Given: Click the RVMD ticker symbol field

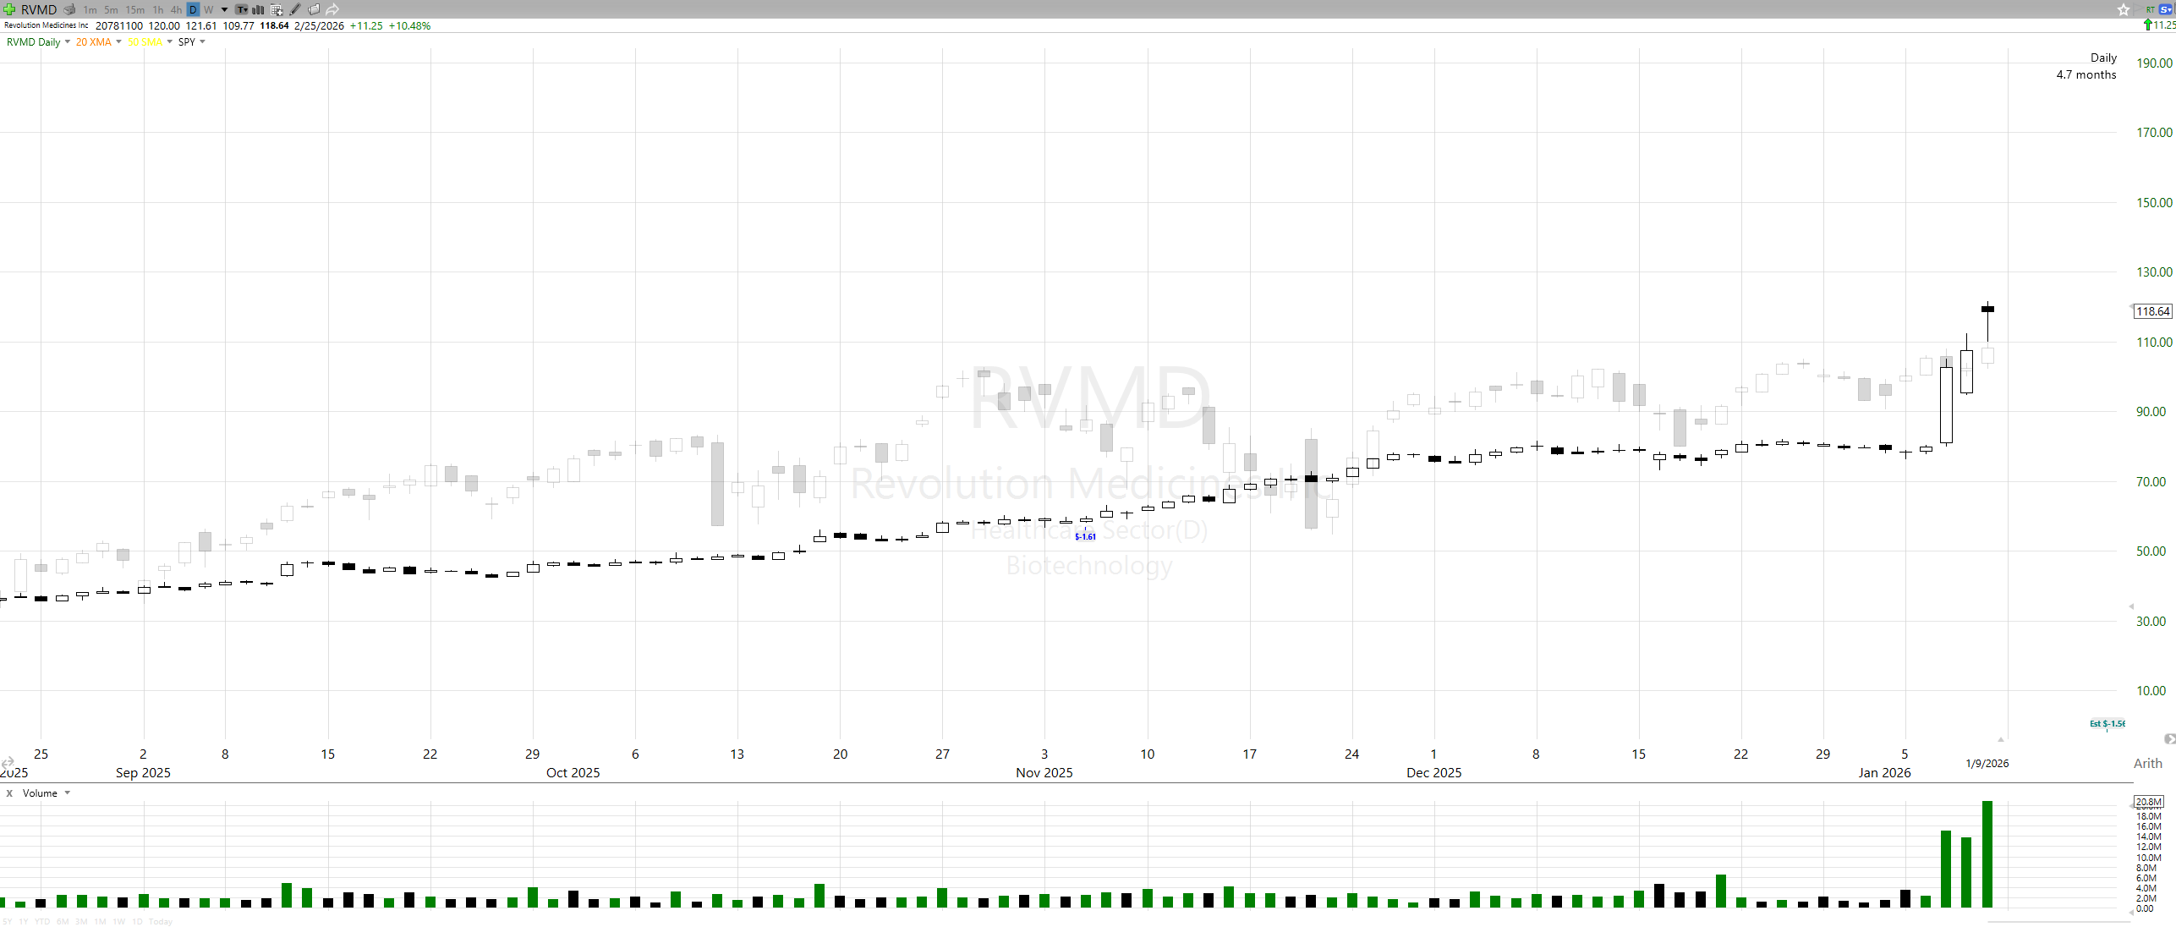Looking at the screenshot, I should click(x=39, y=9).
